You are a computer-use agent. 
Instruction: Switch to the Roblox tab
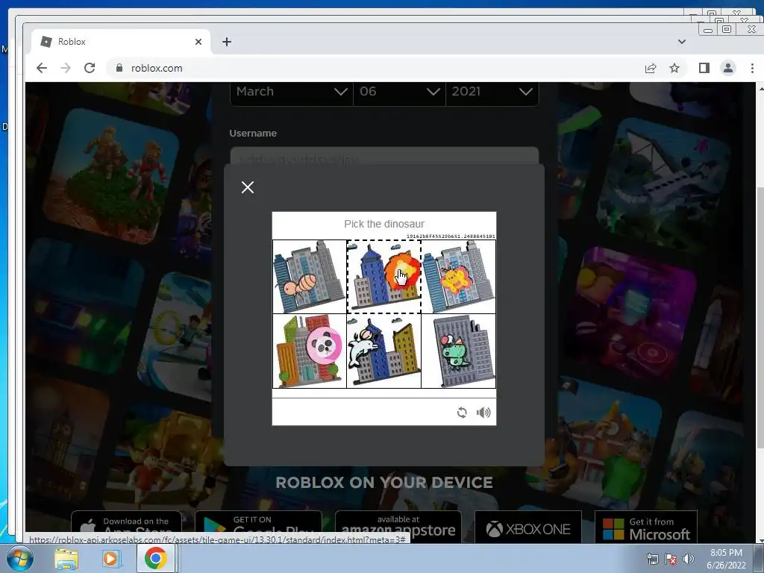point(121,42)
